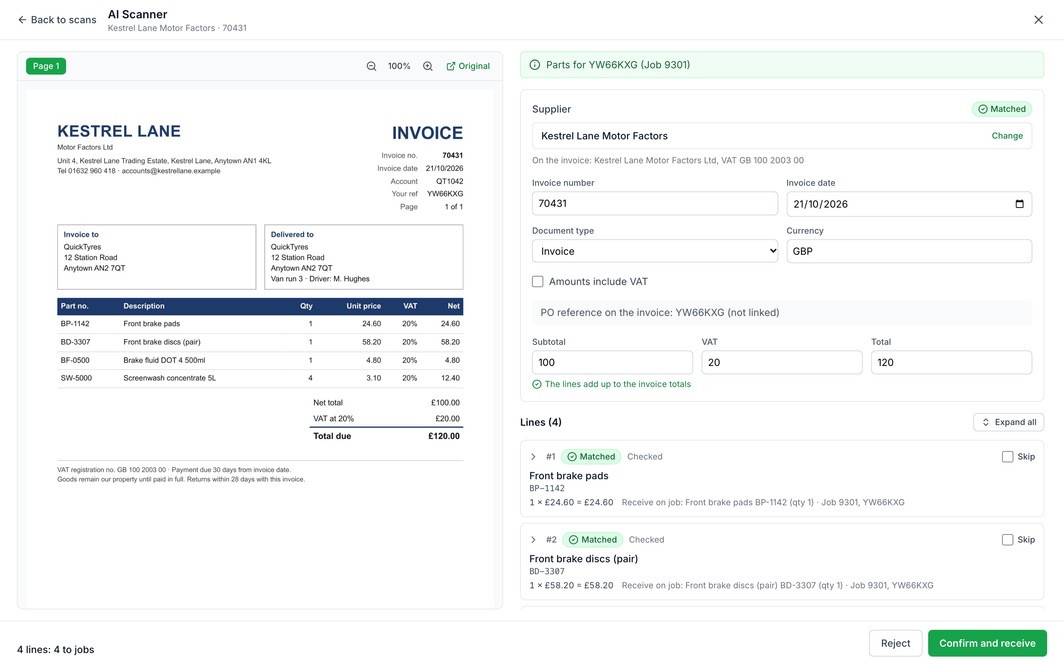
Task: Click the Receive on job text for line #1
Action: 763,502
